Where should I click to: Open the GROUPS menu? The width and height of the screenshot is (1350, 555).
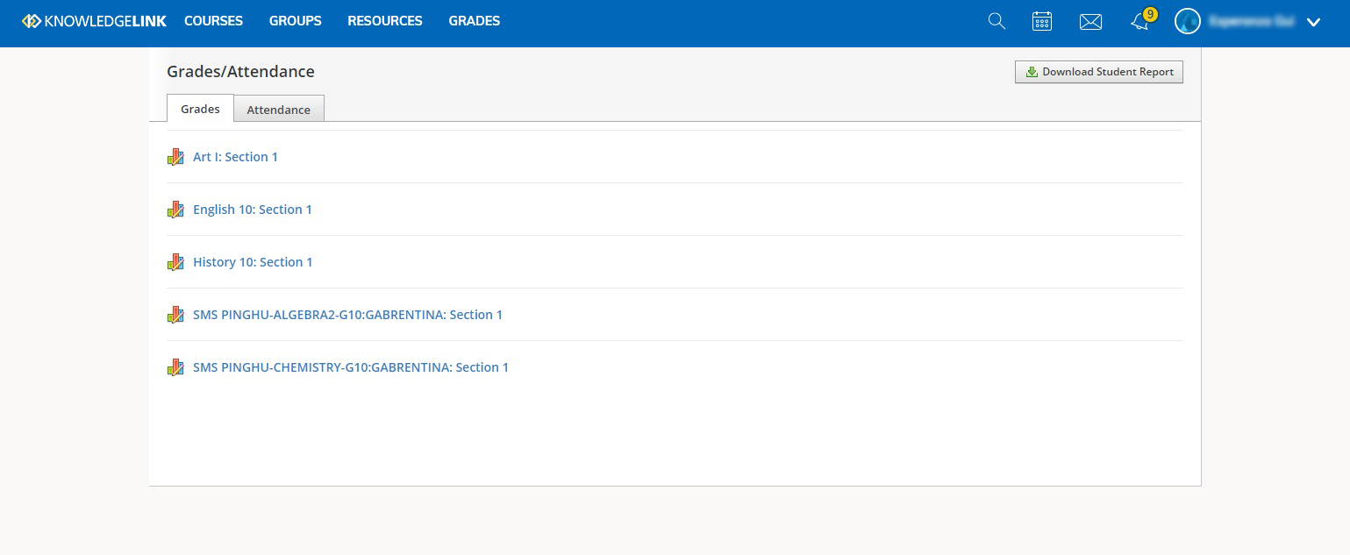click(x=296, y=21)
